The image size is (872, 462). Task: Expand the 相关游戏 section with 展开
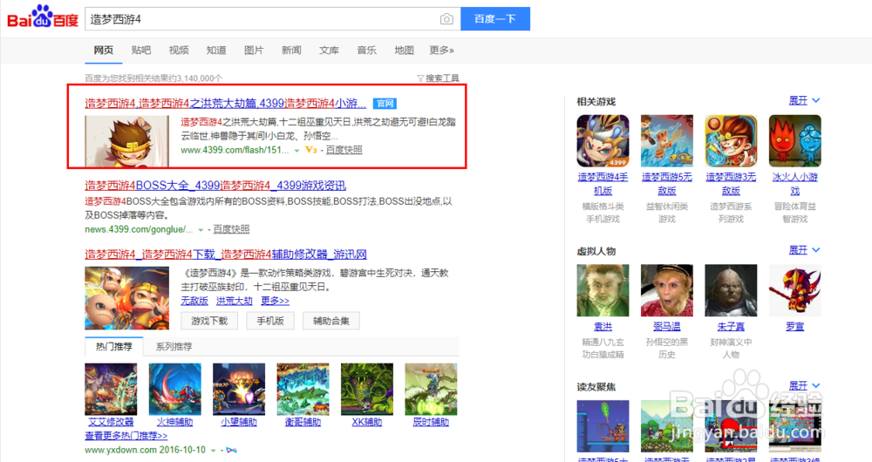(804, 100)
